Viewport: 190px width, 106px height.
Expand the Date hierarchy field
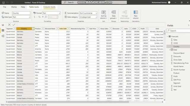170,50
